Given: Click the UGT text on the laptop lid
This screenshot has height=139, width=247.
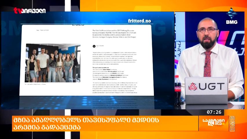Looking at the screenshot, I should tap(211, 87).
